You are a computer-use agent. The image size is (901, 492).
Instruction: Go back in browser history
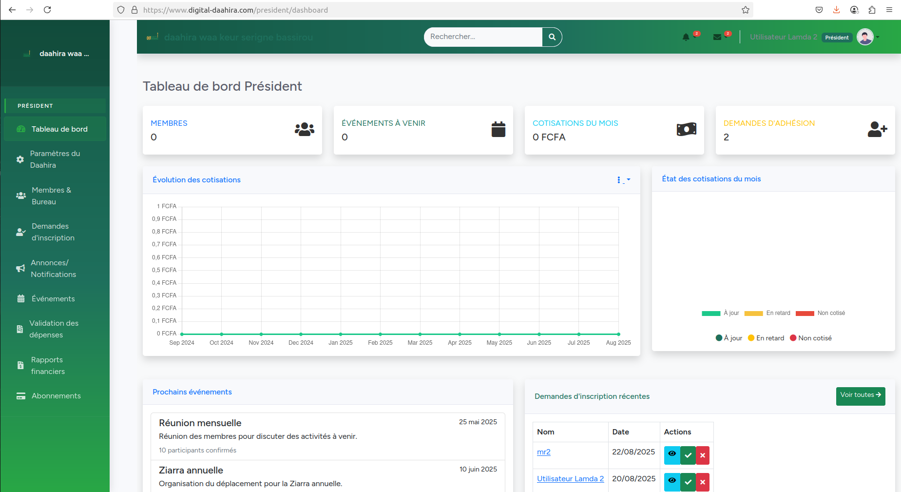click(12, 10)
